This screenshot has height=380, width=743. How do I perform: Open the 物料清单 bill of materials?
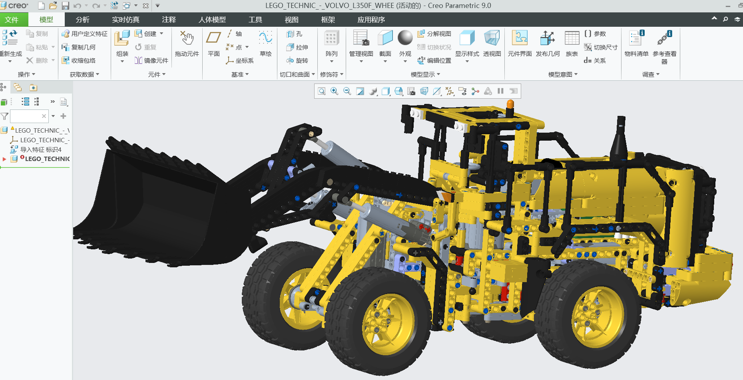pos(636,44)
